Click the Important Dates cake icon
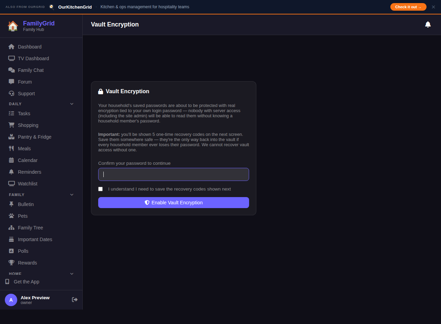The image size is (441, 324). (x=11, y=239)
